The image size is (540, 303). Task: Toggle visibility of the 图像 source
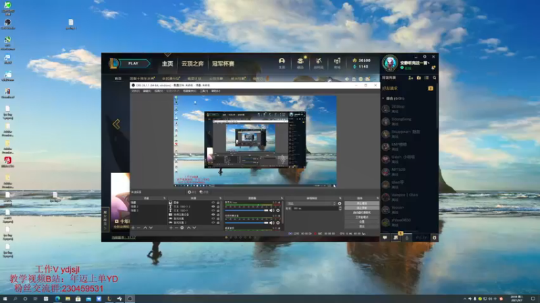[213, 203]
